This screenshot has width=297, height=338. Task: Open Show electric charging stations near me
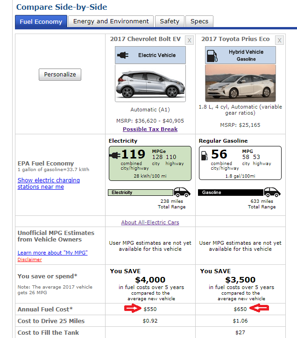click(x=49, y=183)
